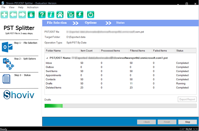
Task: Open help with the question mark icon
Action: point(42,15)
